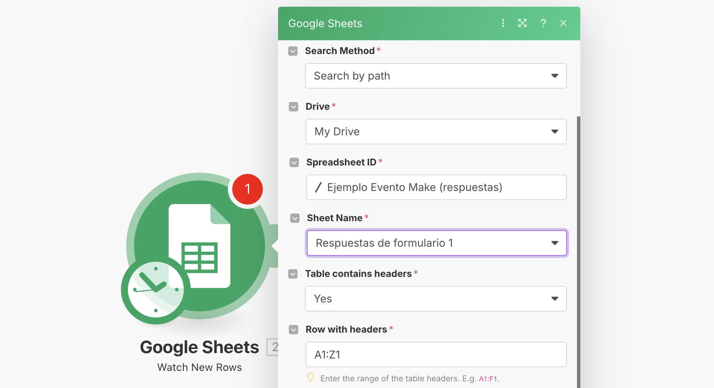The height and width of the screenshot is (388, 714).
Task: Click the red notification badge showing 1
Action: coord(248,189)
